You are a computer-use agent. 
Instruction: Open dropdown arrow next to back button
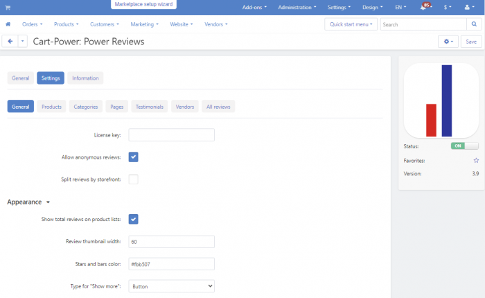23,41
